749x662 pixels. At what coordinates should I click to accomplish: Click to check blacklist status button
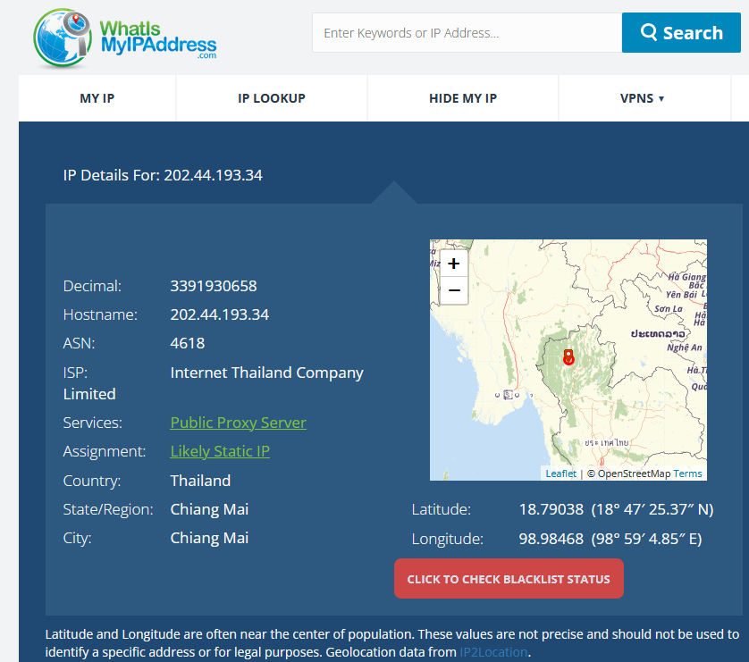509,579
